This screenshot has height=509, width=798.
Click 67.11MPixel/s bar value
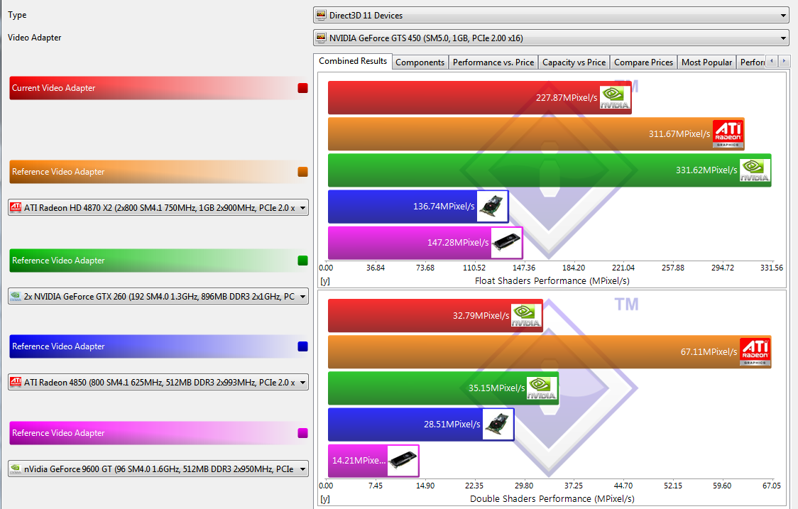point(709,351)
